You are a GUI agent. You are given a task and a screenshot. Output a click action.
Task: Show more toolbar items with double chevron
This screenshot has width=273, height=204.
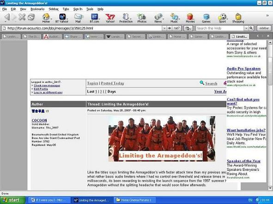coord(267,16)
